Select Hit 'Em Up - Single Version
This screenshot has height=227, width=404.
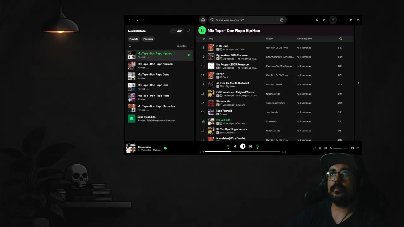point(232,129)
